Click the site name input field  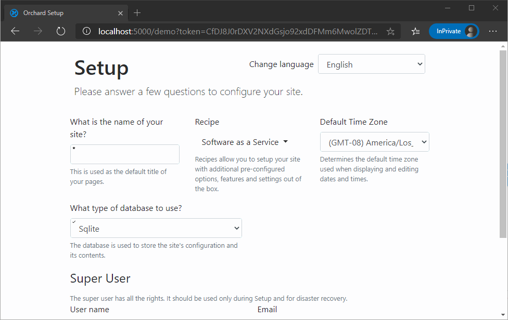coord(125,154)
